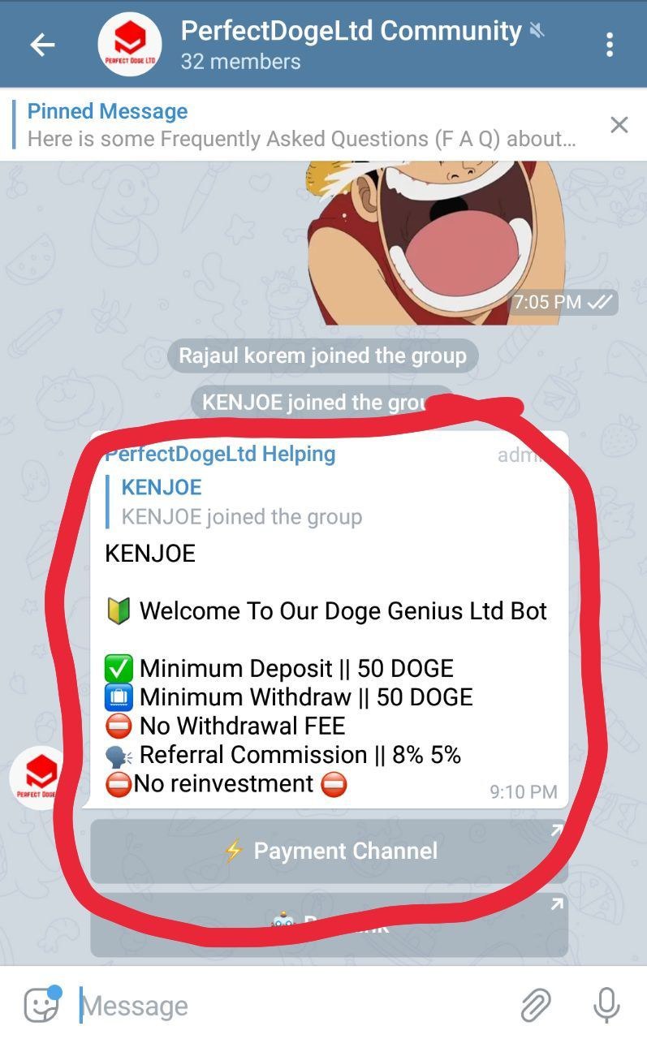Tap 'Rajaul korem joined the group' notice
Image resolution: width=647 pixels, height=1039 pixels.
click(322, 356)
